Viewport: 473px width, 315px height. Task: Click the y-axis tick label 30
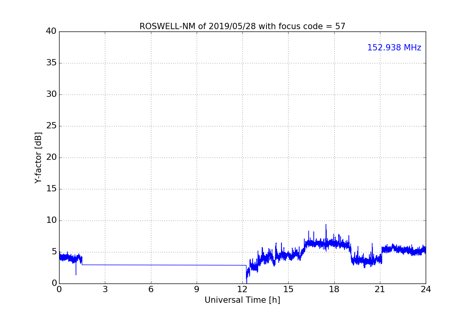click(51, 94)
